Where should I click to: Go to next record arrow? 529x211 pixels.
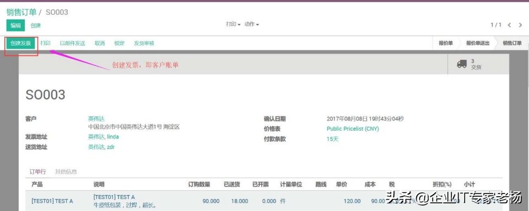coord(521,25)
